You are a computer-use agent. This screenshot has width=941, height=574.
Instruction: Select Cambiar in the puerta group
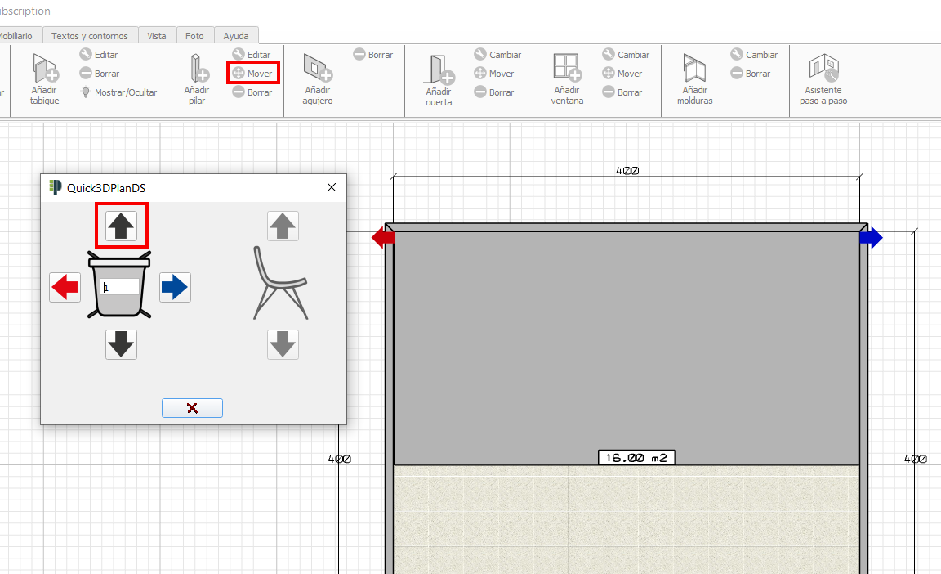pos(497,55)
